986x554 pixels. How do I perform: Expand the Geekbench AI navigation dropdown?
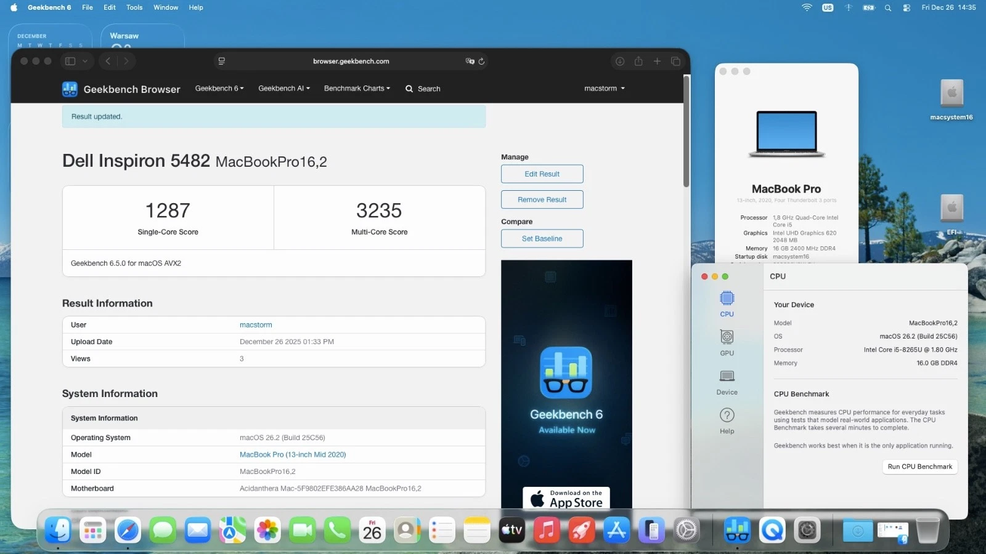tap(284, 89)
